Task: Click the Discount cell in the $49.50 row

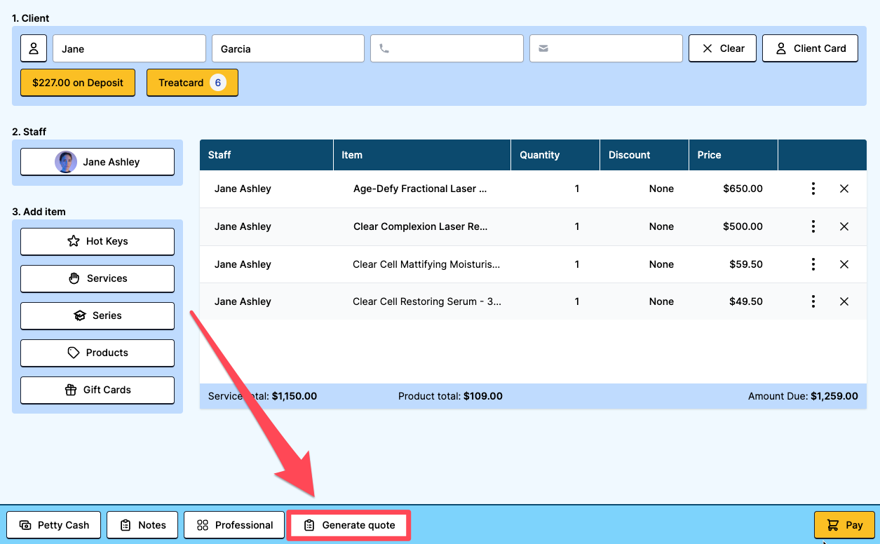Action: (661, 301)
